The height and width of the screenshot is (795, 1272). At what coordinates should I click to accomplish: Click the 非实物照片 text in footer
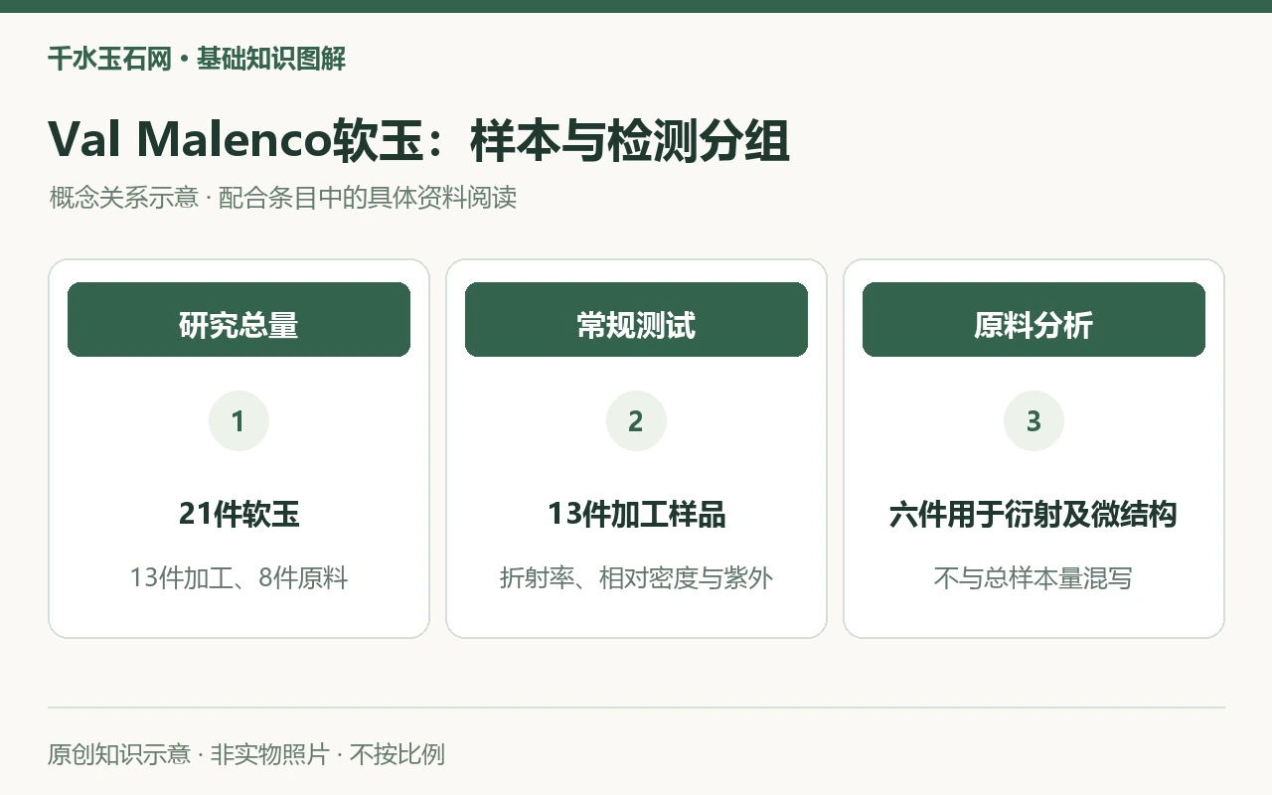(269, 754)
